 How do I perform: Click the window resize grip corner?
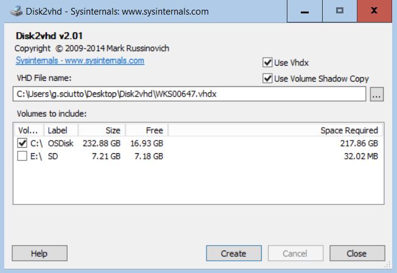tap(387, 264)
